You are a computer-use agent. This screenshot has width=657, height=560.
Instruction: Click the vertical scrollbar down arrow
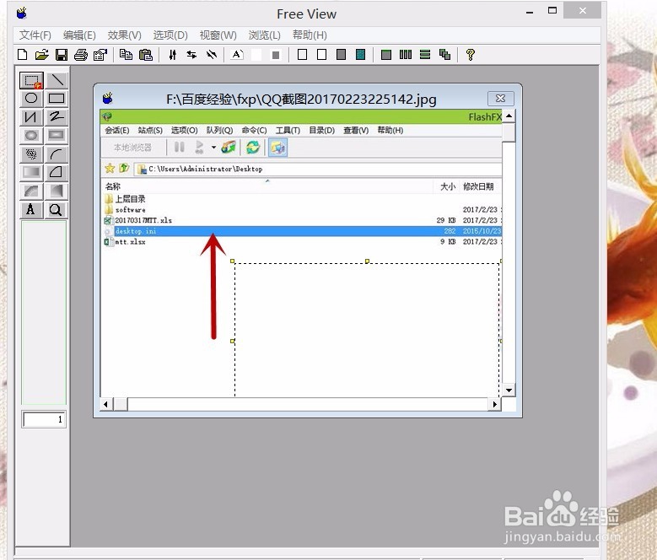click(509, 390)
